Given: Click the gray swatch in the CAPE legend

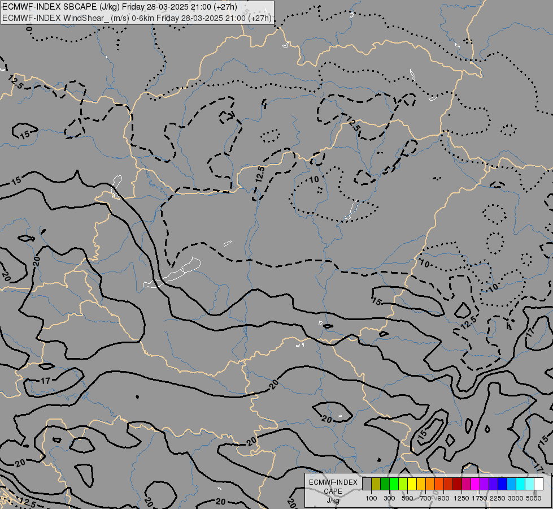Looking at the screenshot, I should [367, 484].
